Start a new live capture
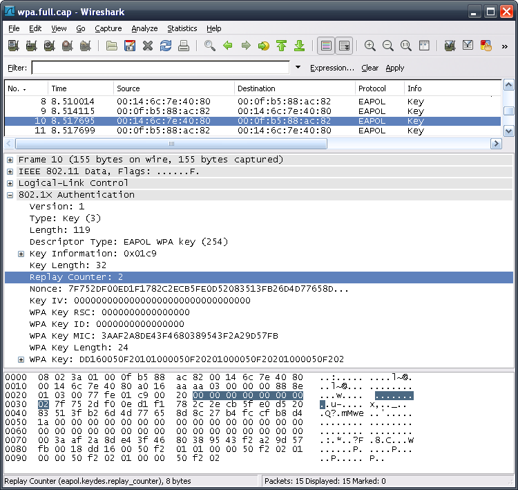This screenshot has width=518, height=490. [49, 46]
